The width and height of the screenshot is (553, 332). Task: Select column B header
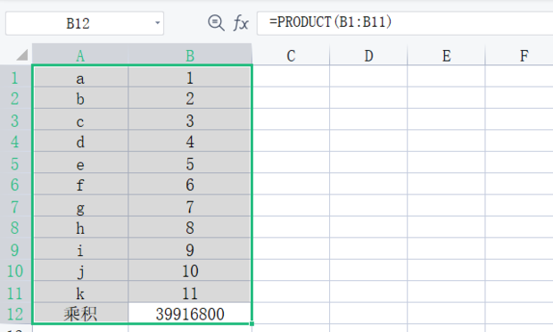[190, 55]
